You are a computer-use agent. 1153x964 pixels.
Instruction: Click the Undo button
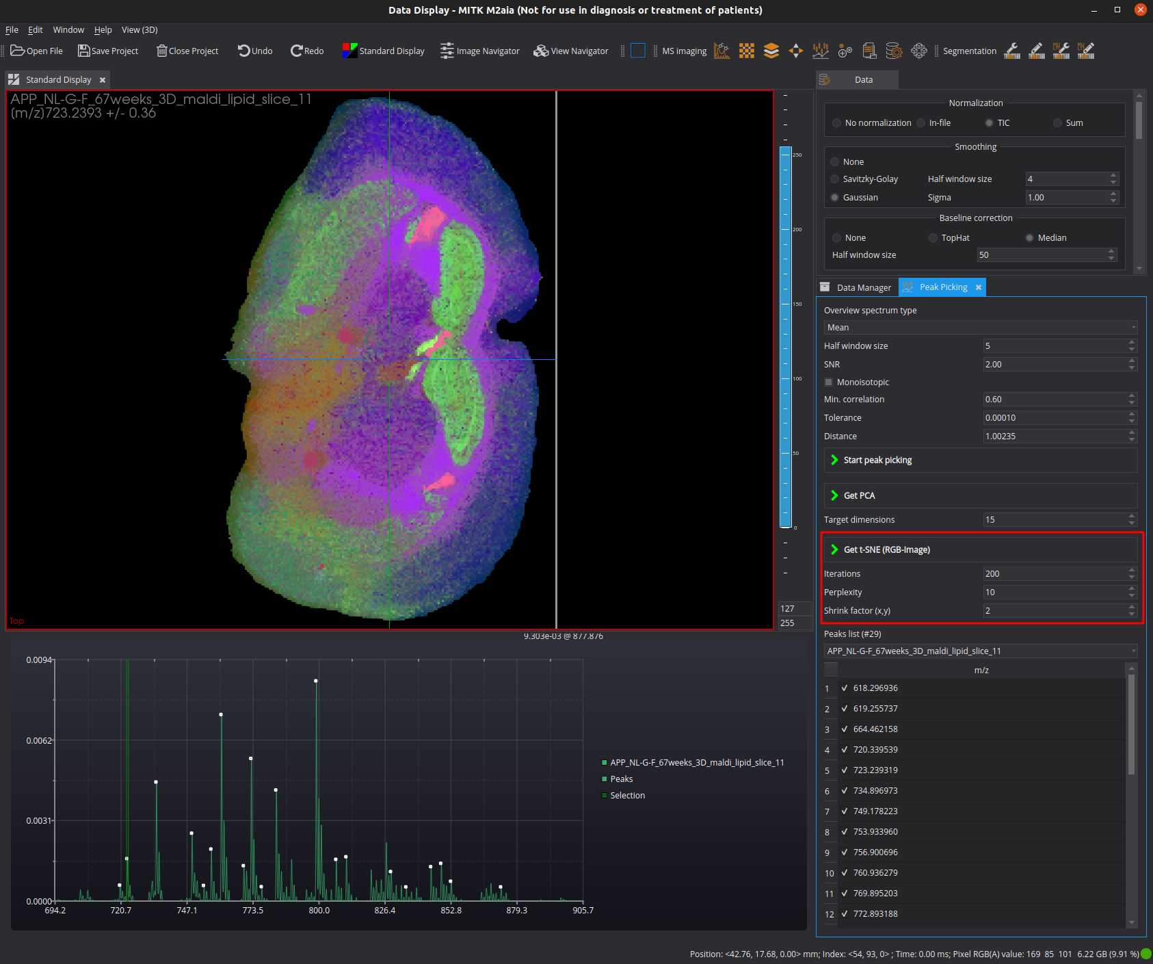click(255, 51)
